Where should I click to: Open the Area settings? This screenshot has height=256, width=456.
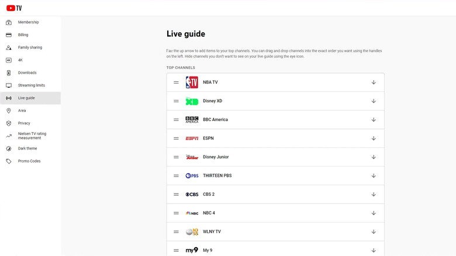(30, 110)
